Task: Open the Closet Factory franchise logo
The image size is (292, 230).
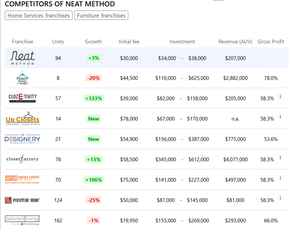Action: (22, 159)
